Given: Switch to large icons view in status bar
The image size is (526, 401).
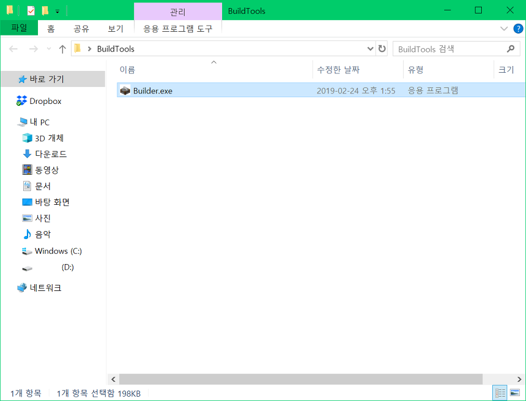Looking at the screenshot, I should coord(515,393).
